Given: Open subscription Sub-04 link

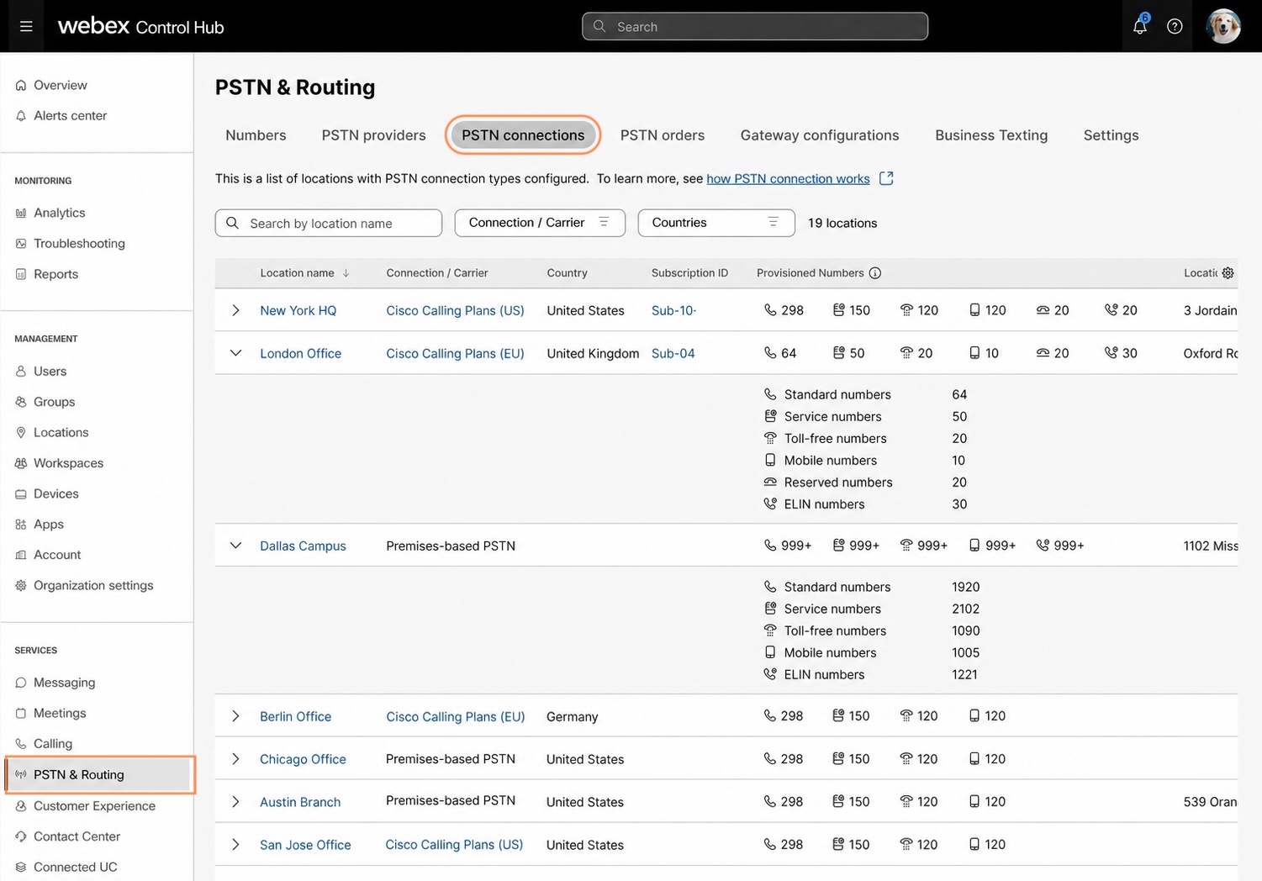Looking at the screenshot, I should pos(673,353).
